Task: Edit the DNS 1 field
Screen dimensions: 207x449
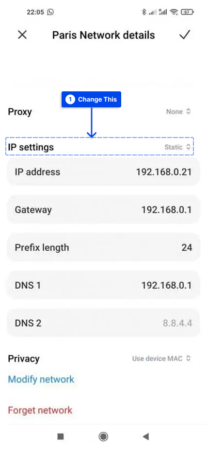Action: coord(103,285)
